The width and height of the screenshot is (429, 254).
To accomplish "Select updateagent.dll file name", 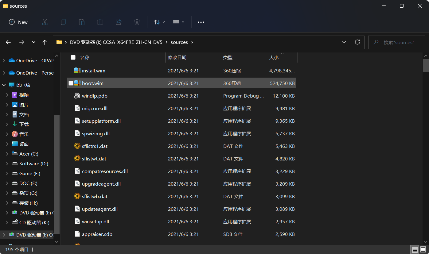I will point(100,209).
